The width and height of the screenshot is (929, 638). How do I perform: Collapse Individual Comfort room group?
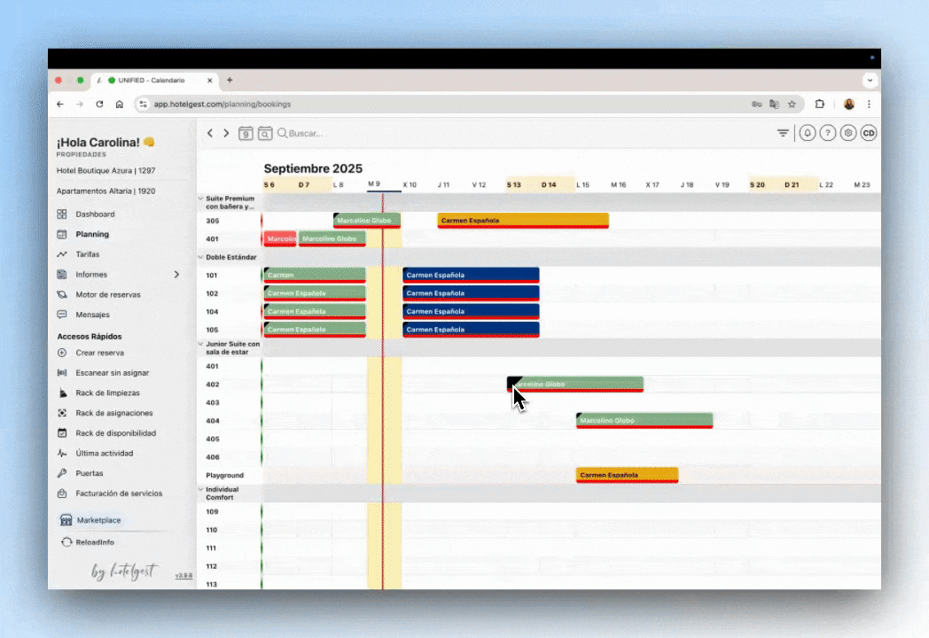pyautogui.click(x=200, y=490)
